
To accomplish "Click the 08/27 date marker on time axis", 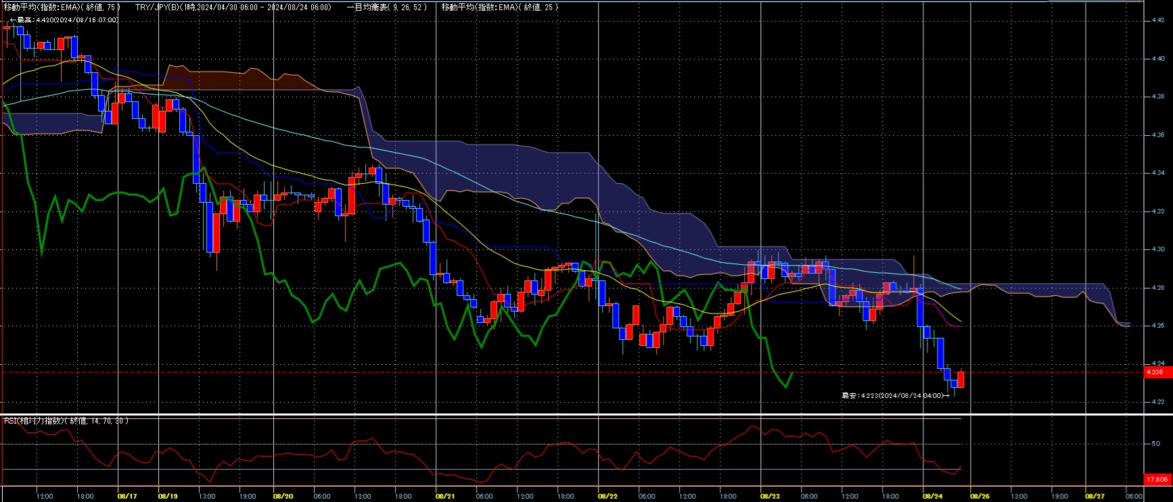I will [x=1095, y=496].
